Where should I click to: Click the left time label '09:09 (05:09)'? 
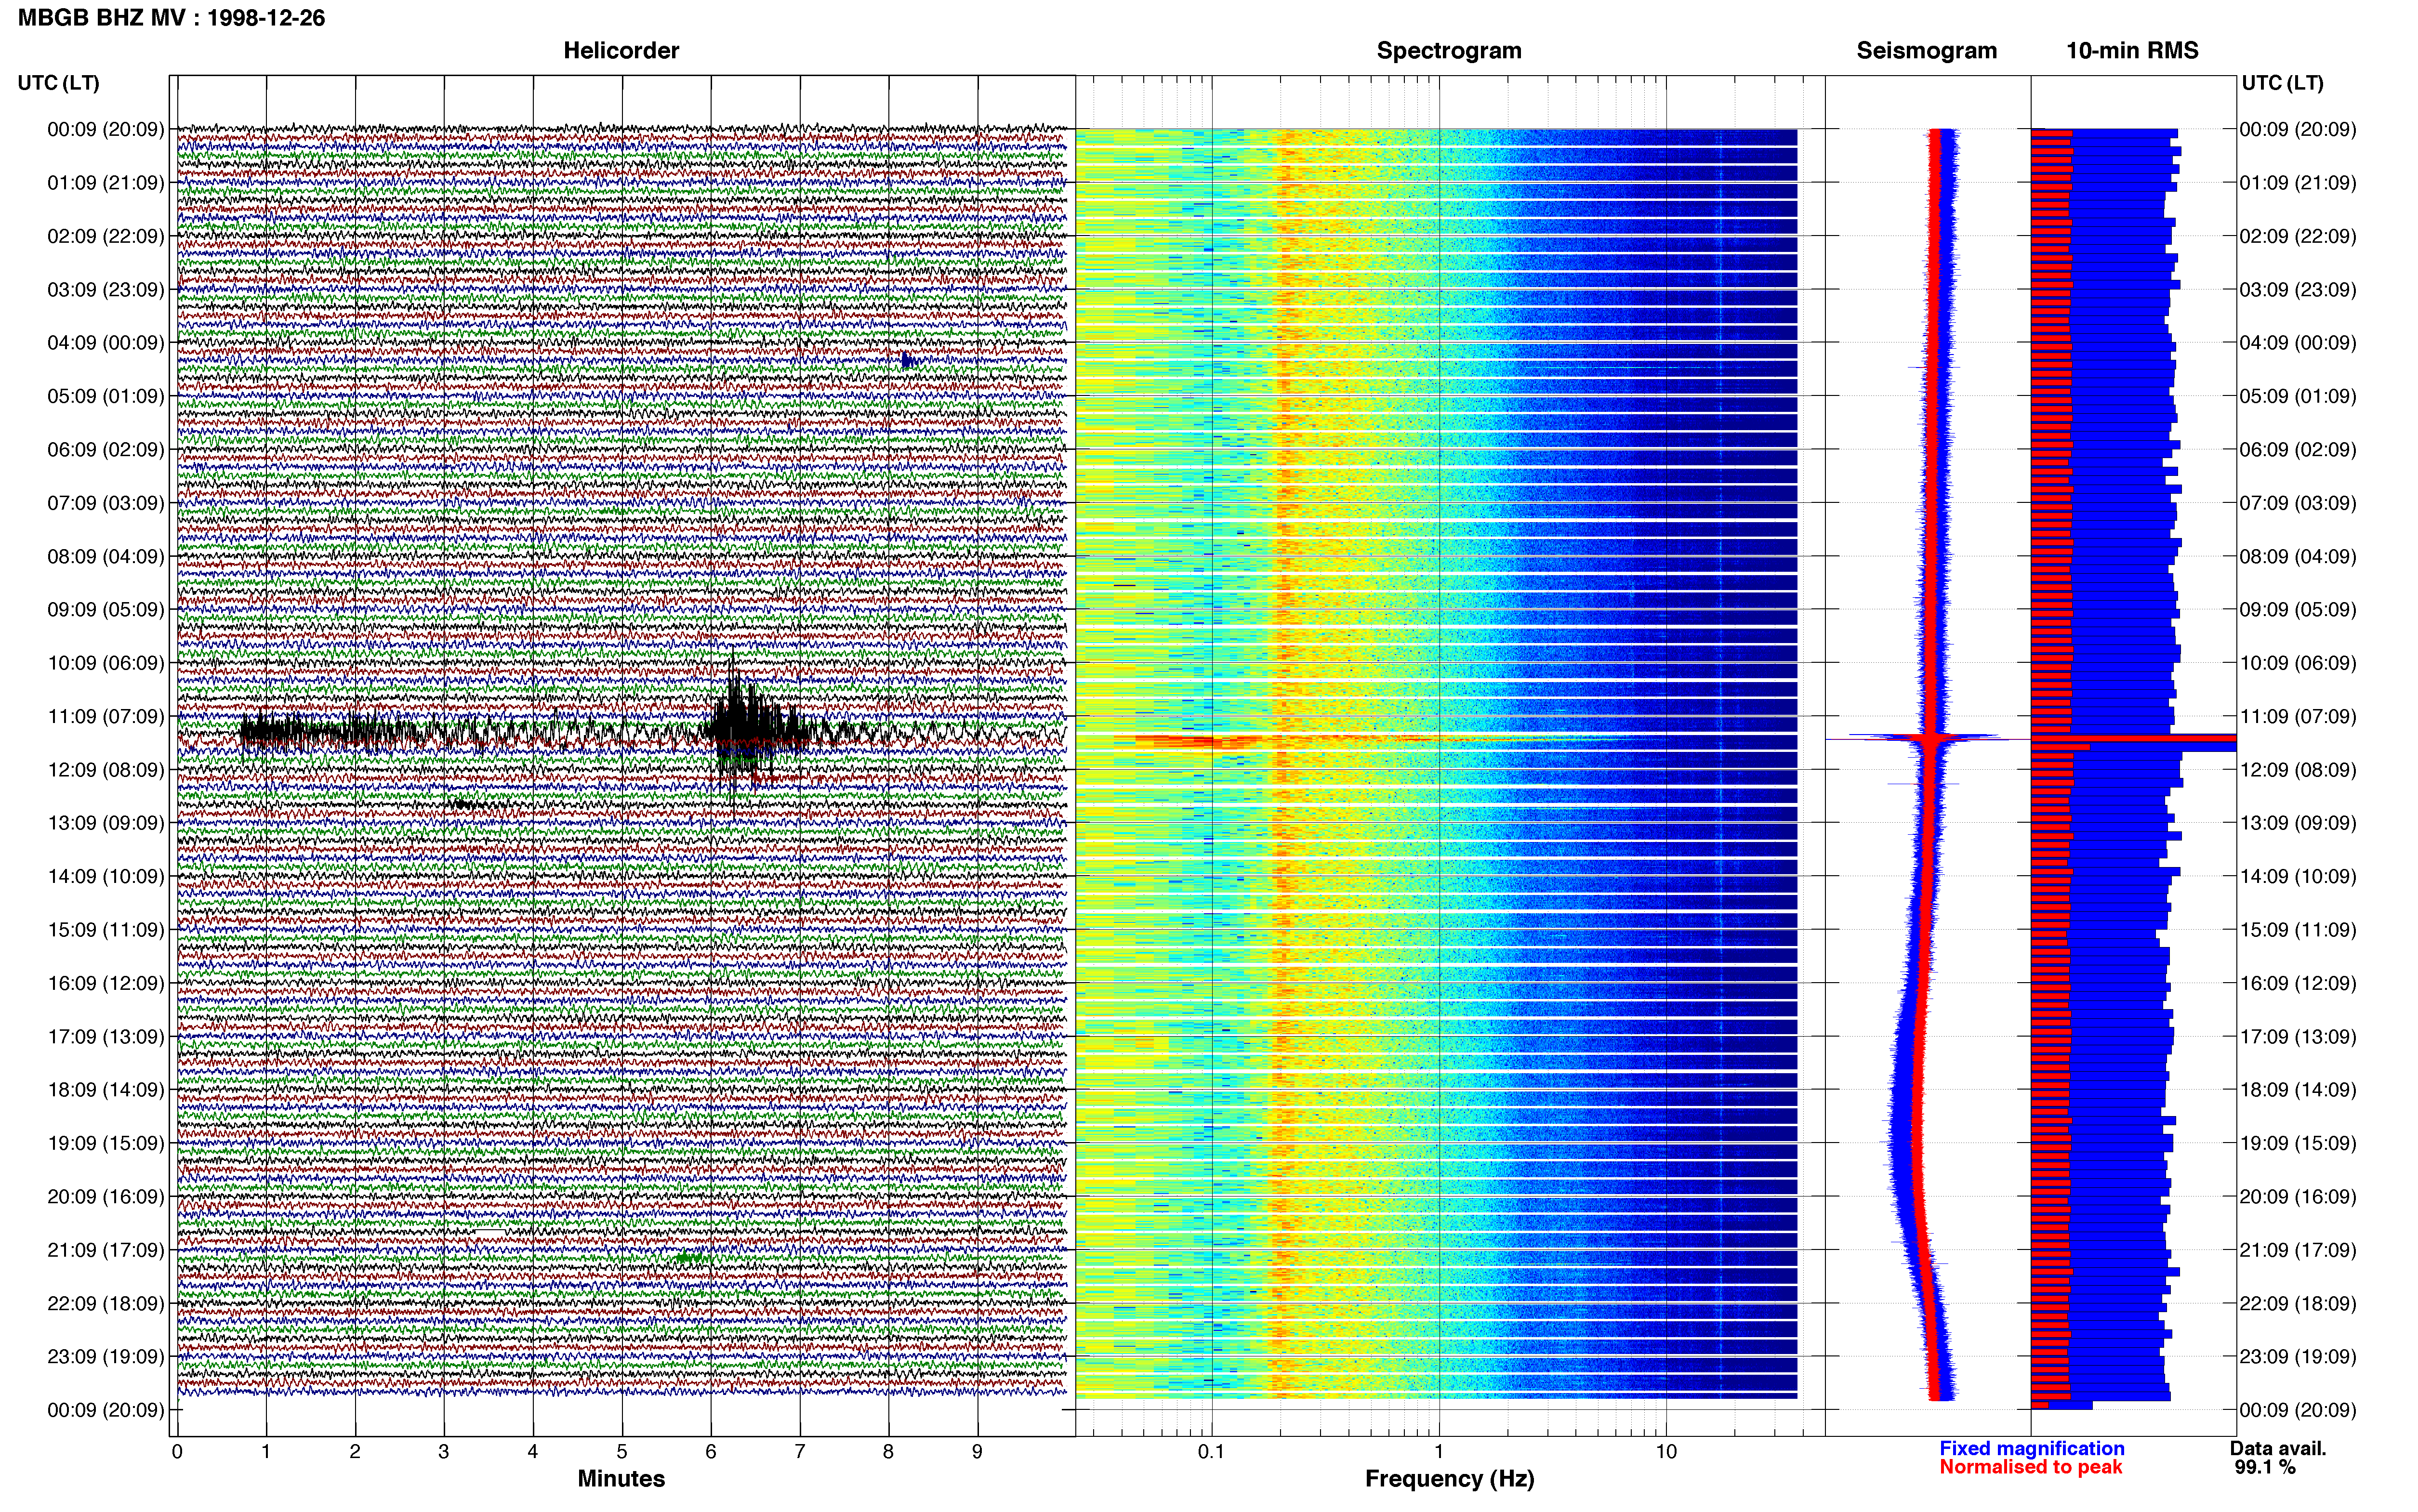(x=106, y=610)
